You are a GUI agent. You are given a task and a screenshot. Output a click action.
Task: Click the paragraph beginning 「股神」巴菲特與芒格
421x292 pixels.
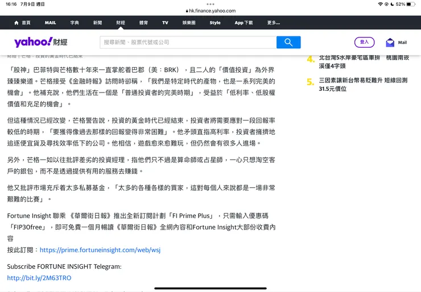coord(141,87)
